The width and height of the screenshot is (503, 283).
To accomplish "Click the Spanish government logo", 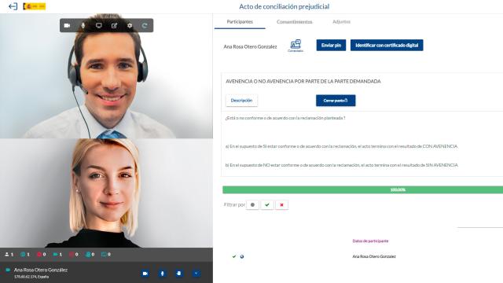I will 35,6.
